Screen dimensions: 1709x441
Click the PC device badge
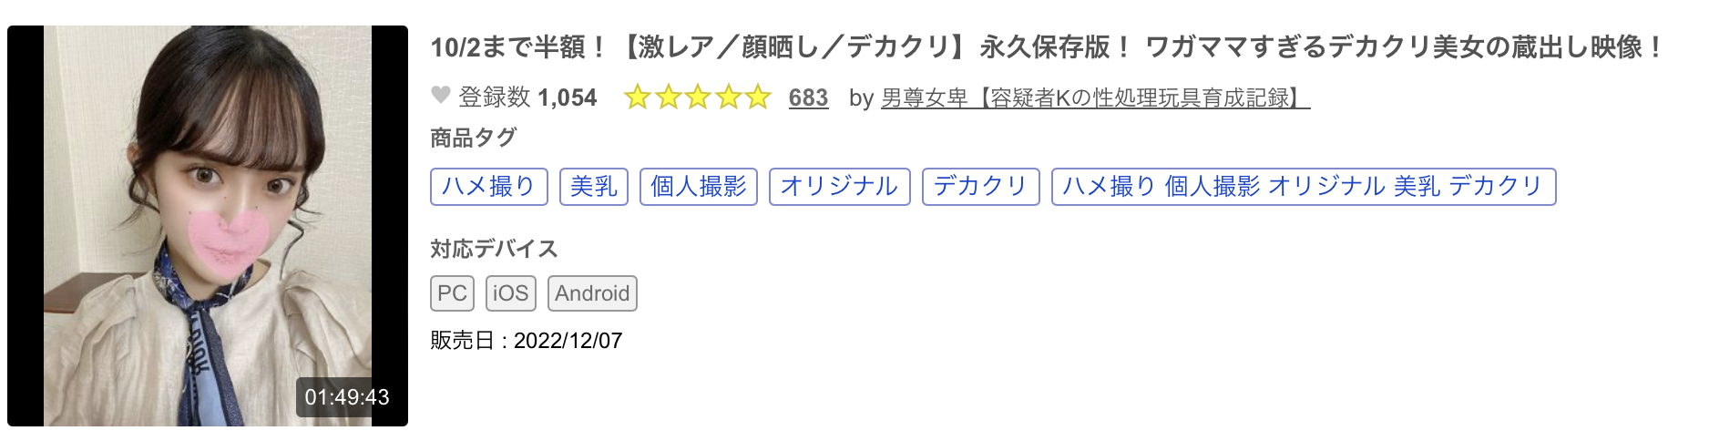pyautogui.click(x=452, y=293)
